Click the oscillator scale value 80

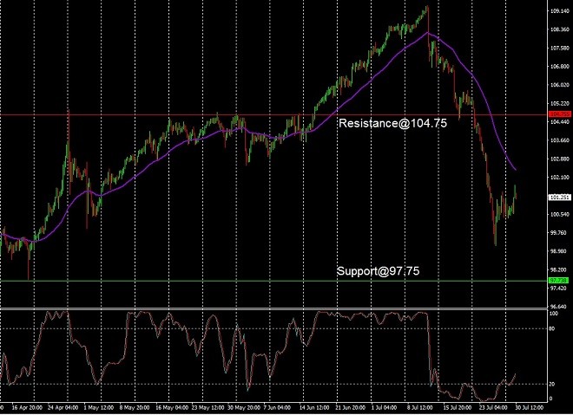(x=552, y=328)
